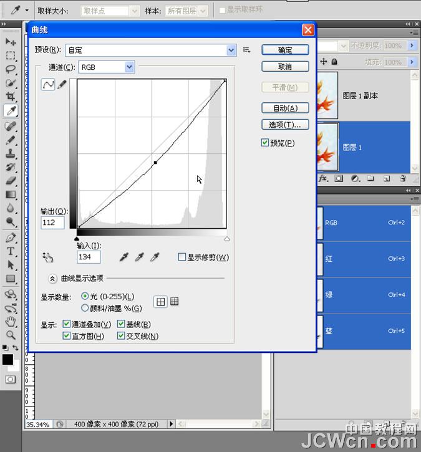Open the 选项 Options button
This screenshot has height=452, width=421.
[x=285, y=125]
